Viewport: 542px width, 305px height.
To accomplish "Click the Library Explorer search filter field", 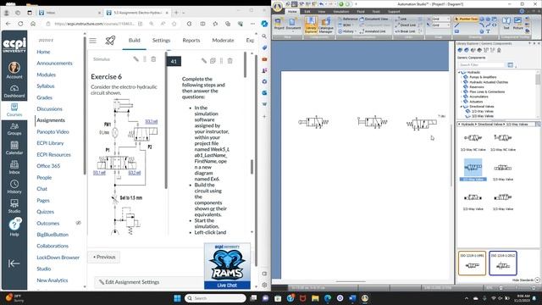I will [483, 64].
